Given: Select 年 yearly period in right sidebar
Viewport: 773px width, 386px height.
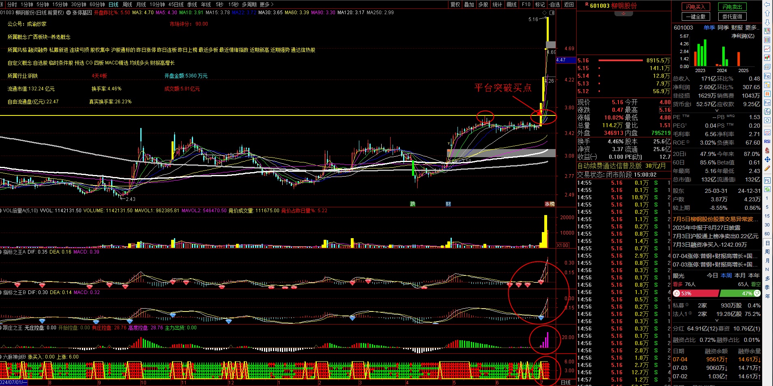Looking at the screenshot, I should (767, 296).
